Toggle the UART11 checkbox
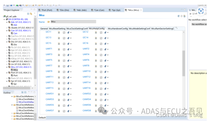211x122 pixels. tap(64, 77)
